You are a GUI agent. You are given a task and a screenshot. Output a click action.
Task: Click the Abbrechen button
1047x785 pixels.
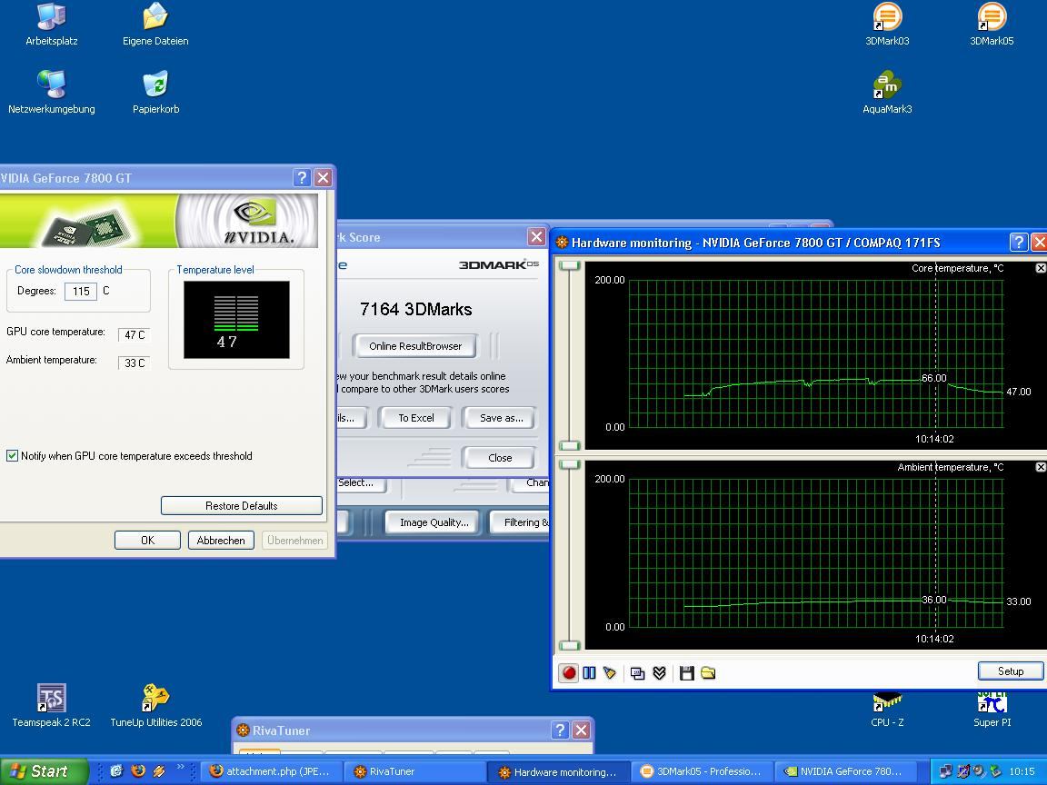coord(221,540)
